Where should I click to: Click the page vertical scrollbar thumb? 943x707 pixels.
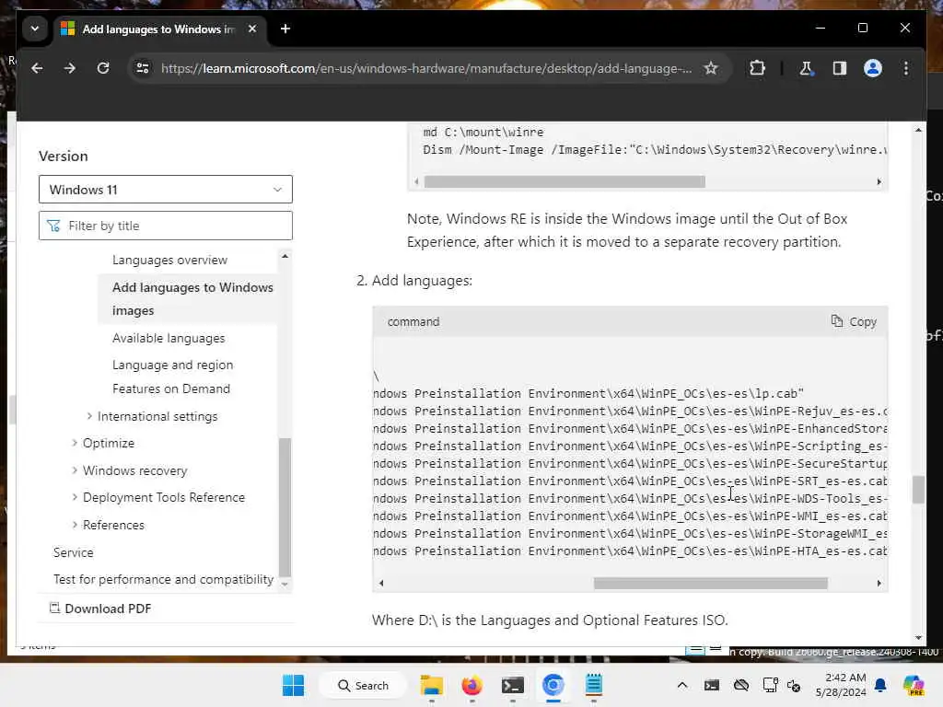pos(918,490)
